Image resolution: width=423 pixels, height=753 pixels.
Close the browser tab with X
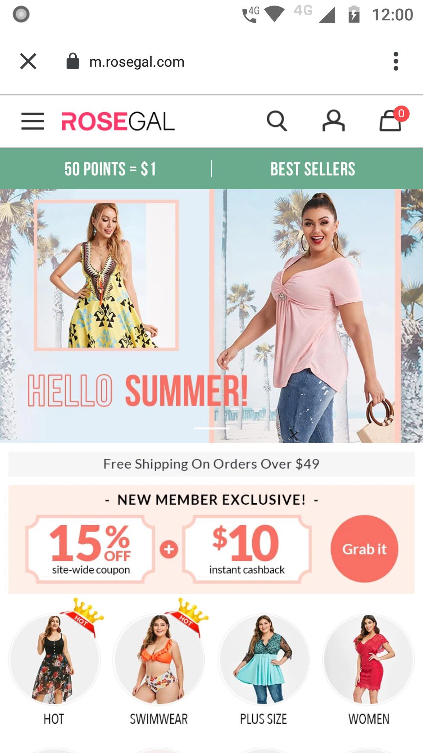(28, 62)
